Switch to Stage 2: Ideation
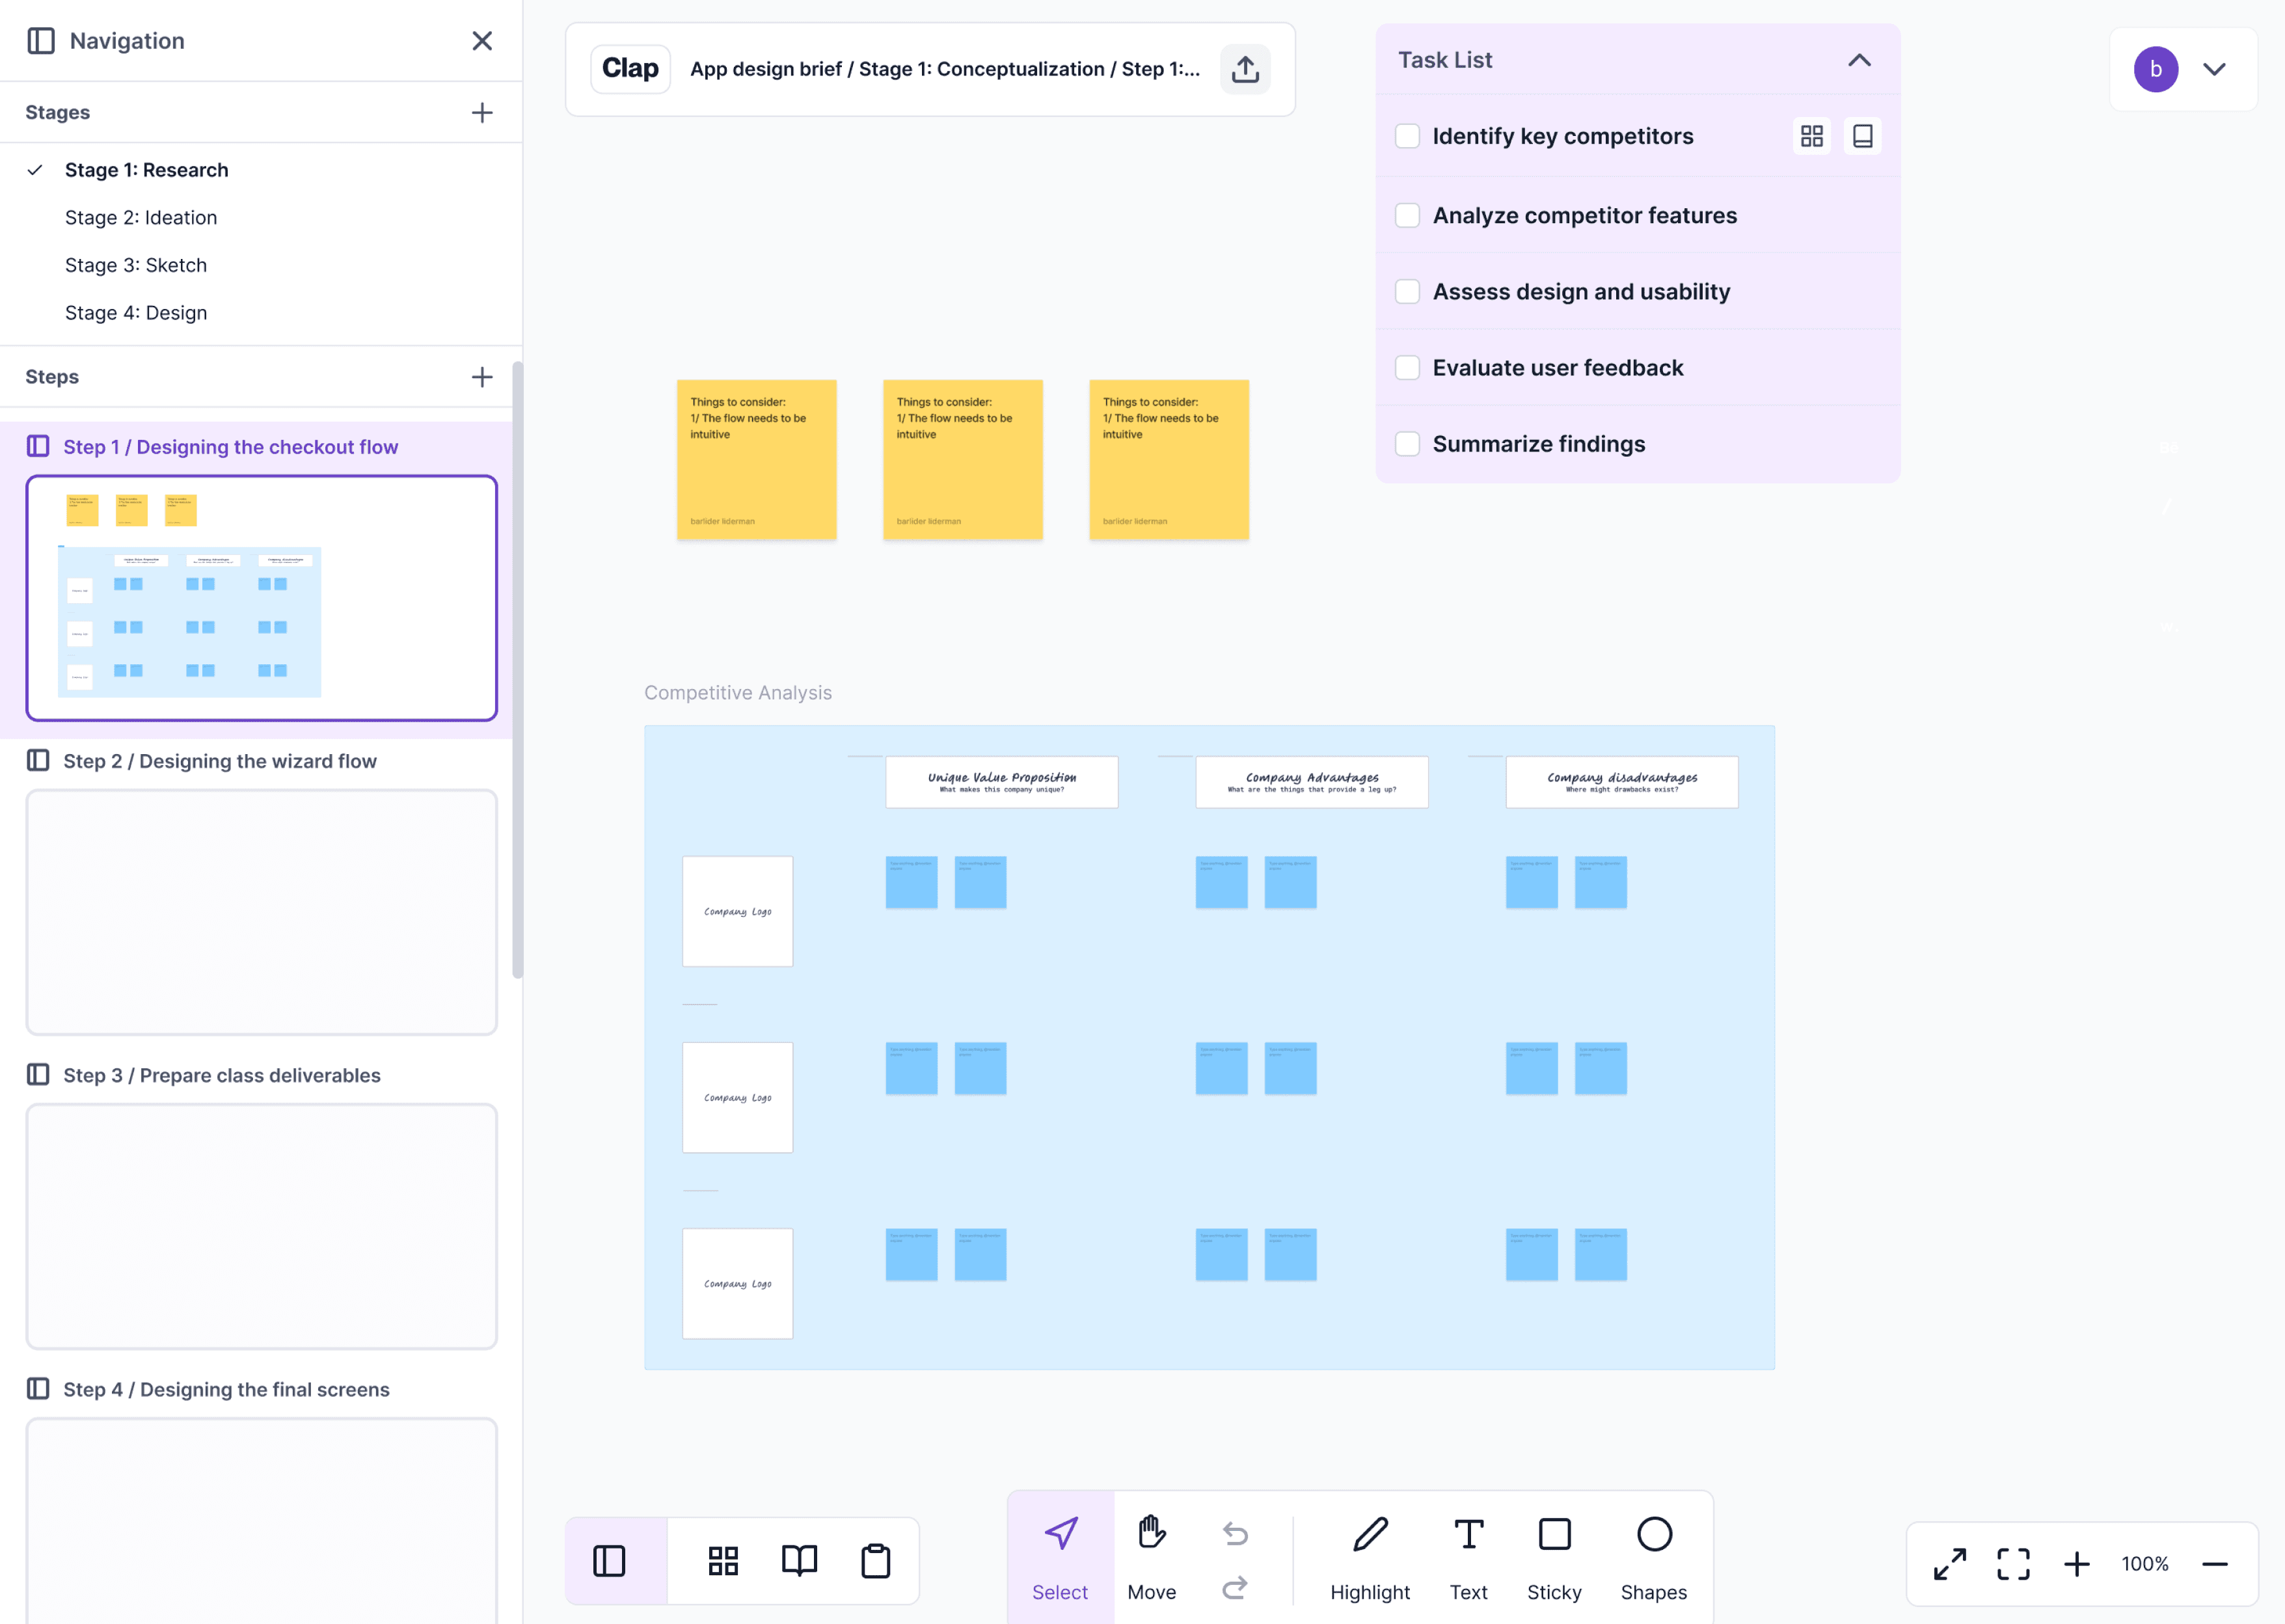The width and height of the screenshot is (2285, 1624). [x=141, y=217]
